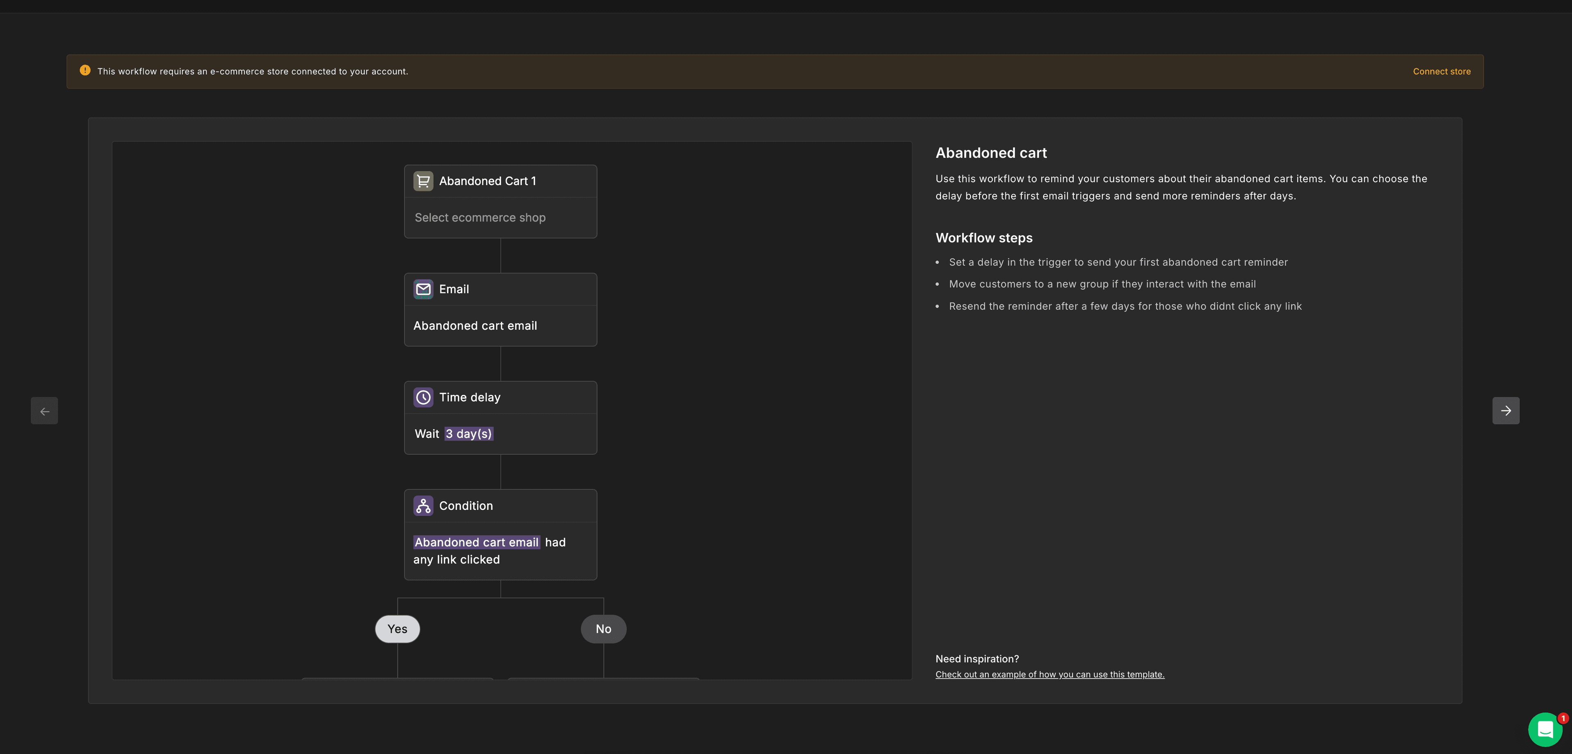Click the branching icon on the Condition node

click(423, 505)
